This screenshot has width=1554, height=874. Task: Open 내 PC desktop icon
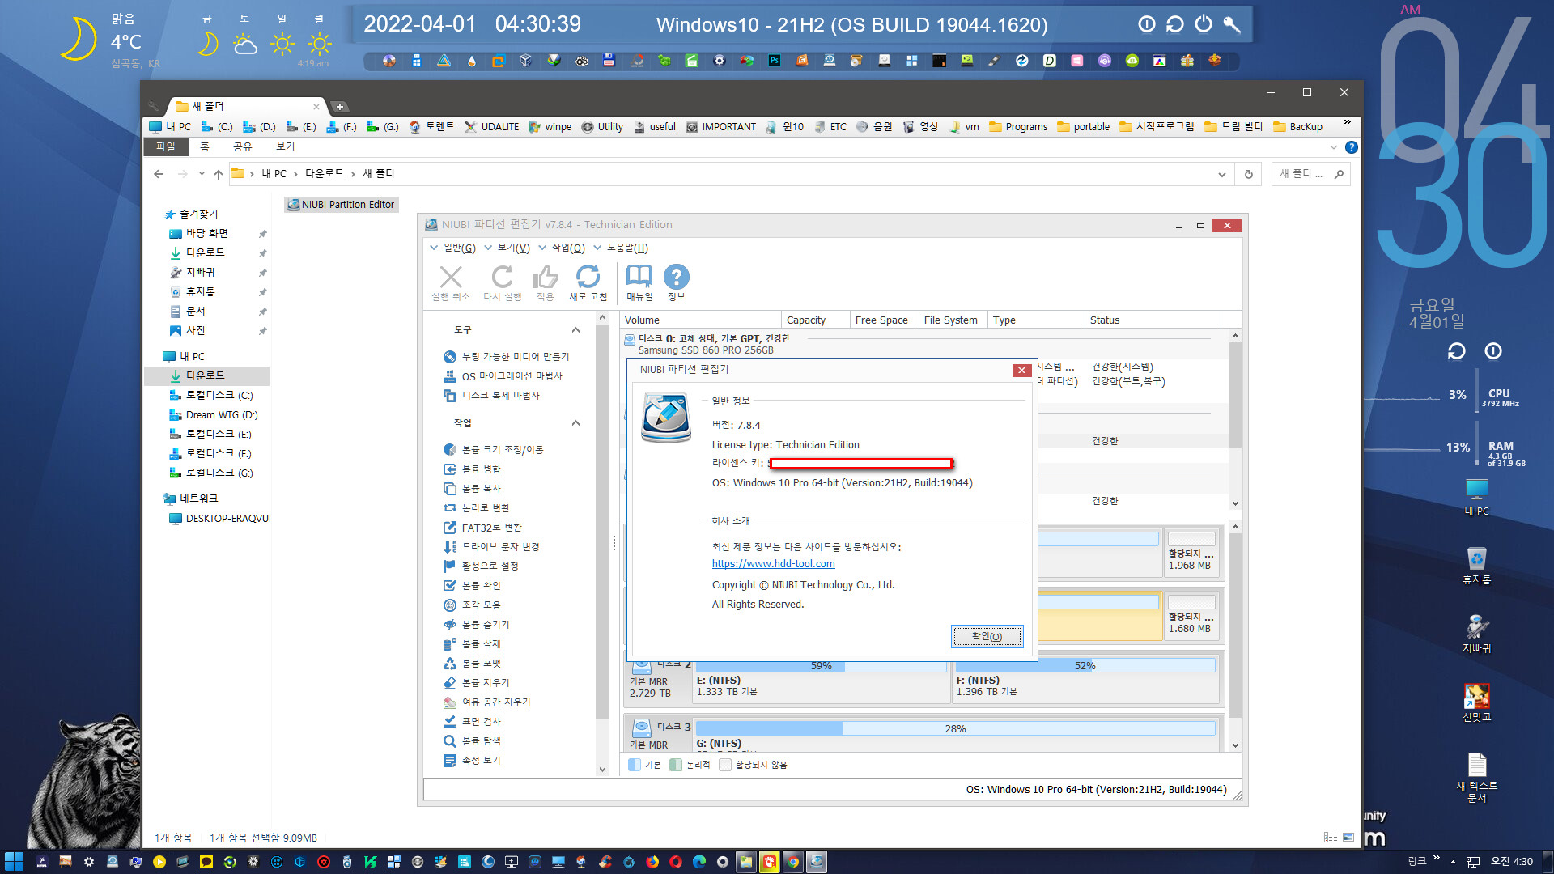pyautogui.click(x=1476, y=496)
